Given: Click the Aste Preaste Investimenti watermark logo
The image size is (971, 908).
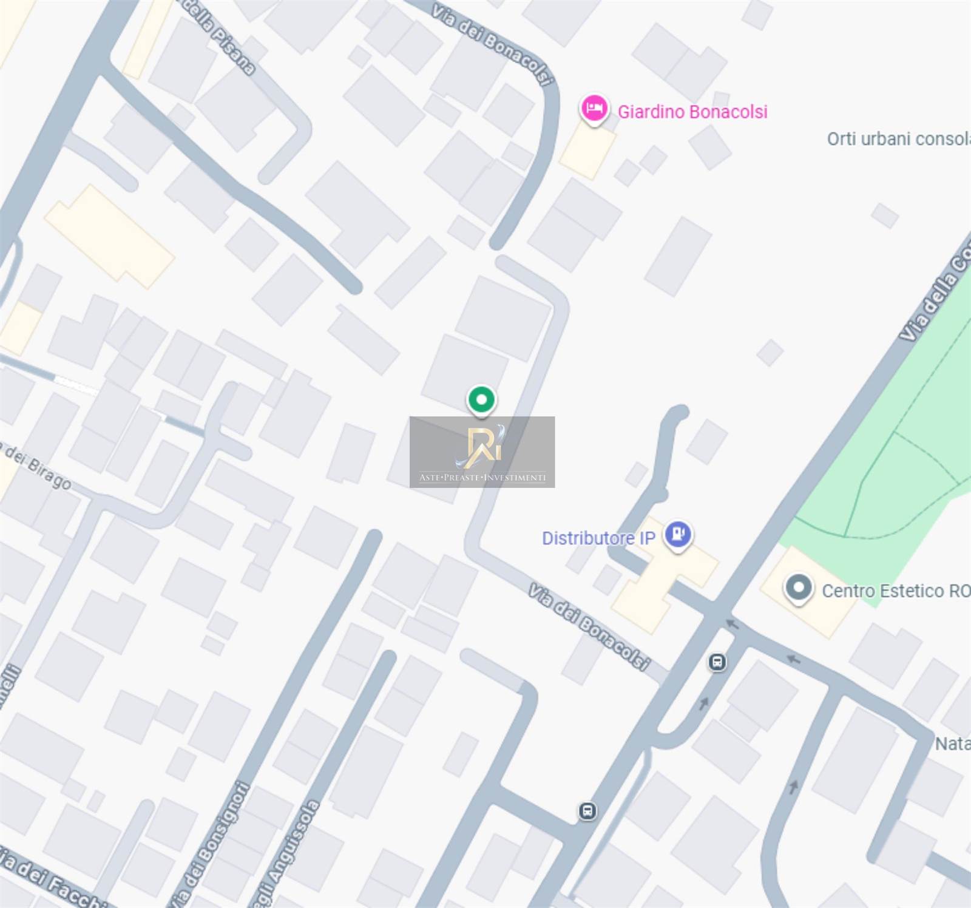Looking at the screenshot, I should pos(482,452).
